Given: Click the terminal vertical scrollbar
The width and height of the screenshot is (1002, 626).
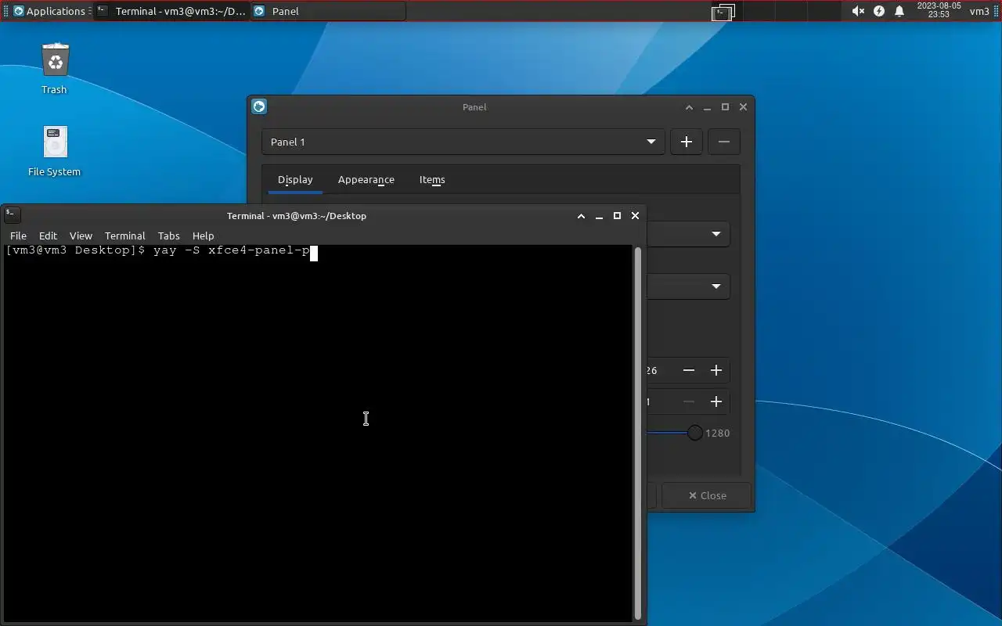Looking at the screenshot, I should pos(638,433).
